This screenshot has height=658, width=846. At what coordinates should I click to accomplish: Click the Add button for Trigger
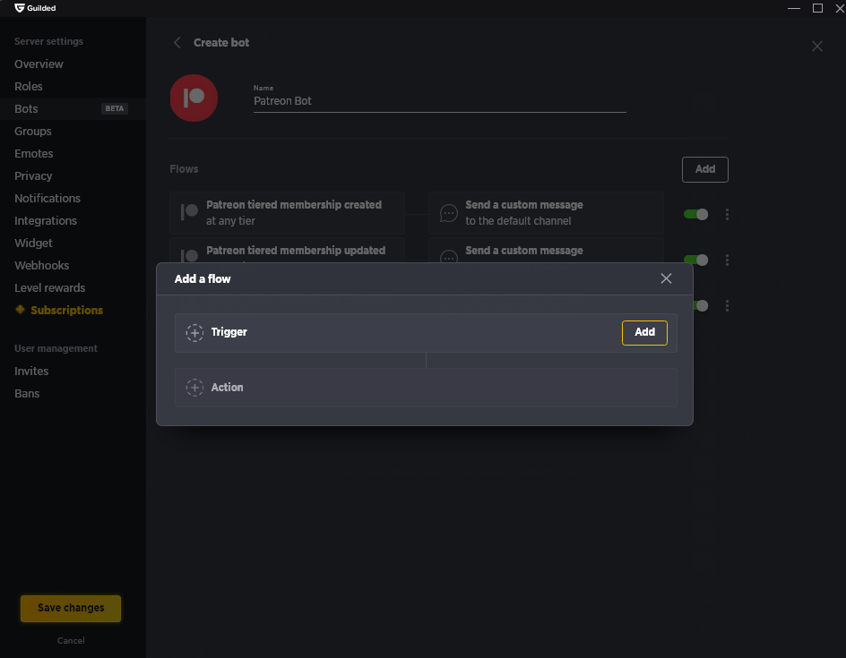click(644, 332)
